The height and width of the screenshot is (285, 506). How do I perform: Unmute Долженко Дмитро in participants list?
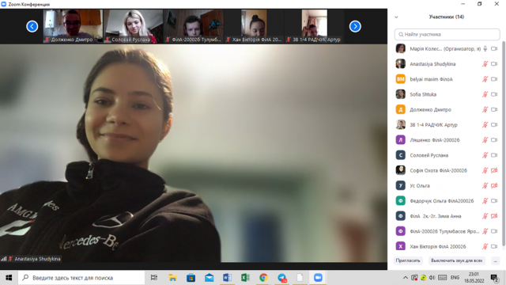pyautogui.click(x=485, y=109)
